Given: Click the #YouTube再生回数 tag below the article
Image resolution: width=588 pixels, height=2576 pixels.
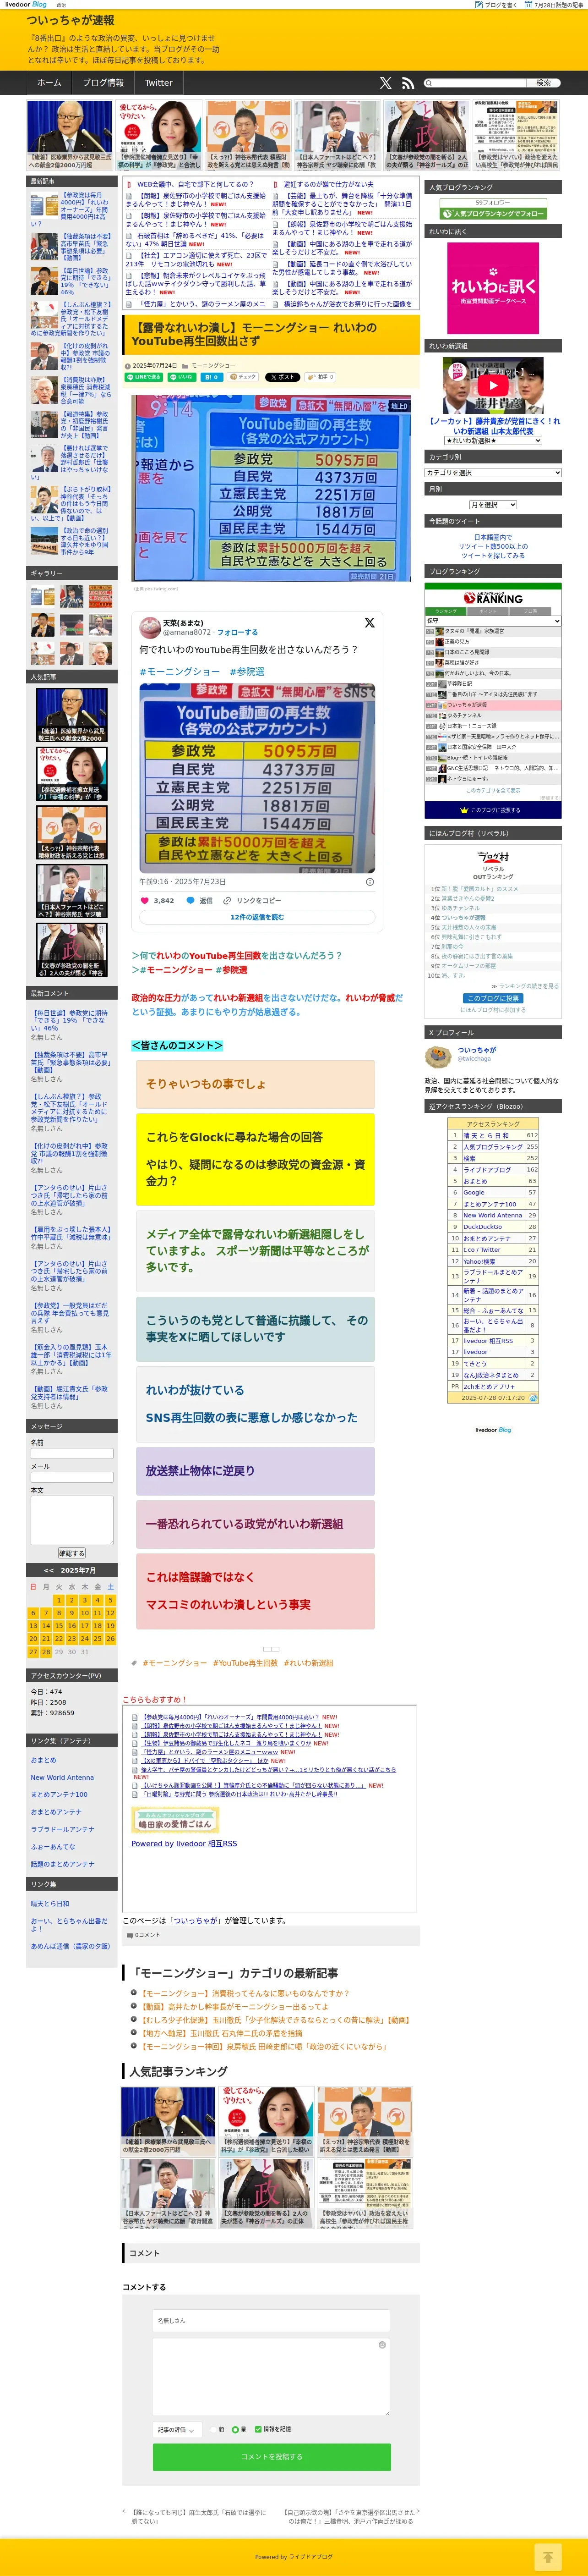Looking at the screenshot, I should tap(245, 1663).
